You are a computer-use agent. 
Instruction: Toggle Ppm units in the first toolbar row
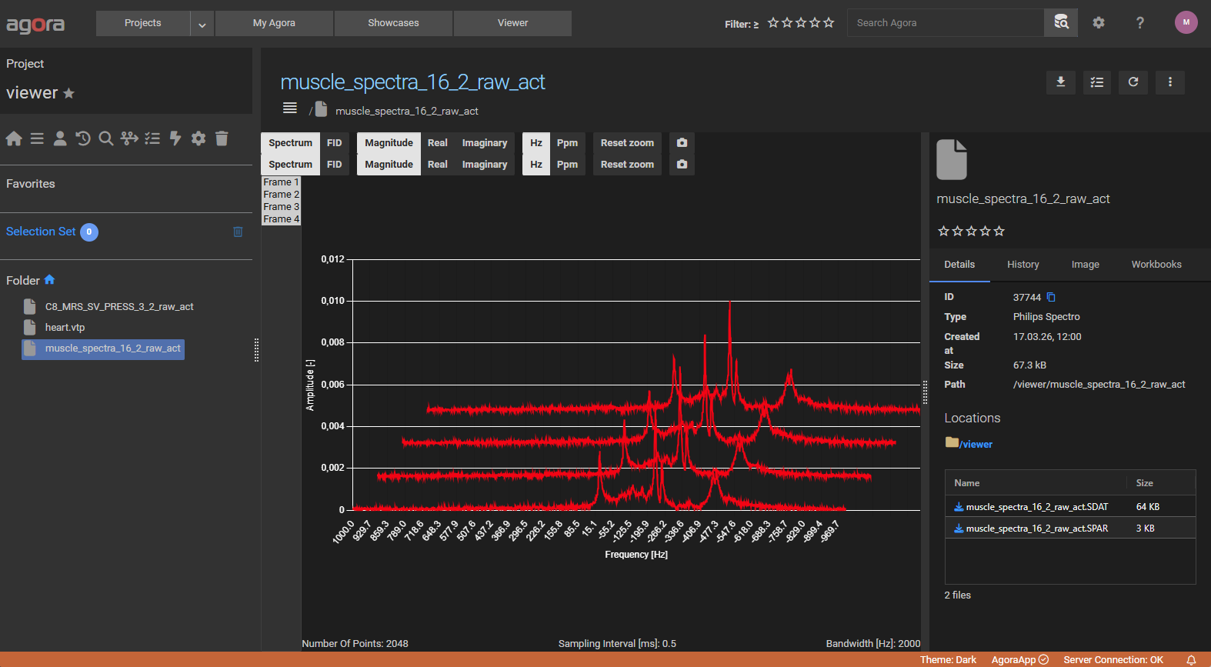[x=567, y=143]
